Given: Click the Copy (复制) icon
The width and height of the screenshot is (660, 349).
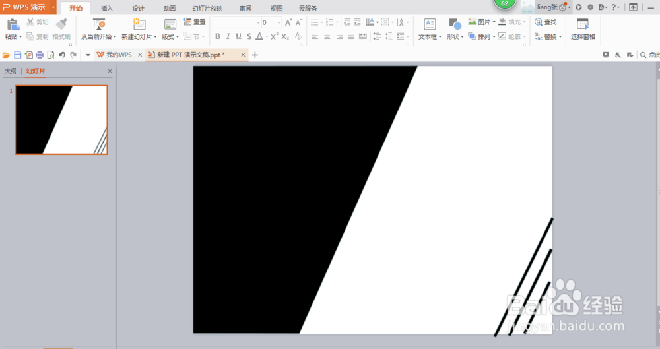Looking at the screenshot, I should (x=30, y=37).
